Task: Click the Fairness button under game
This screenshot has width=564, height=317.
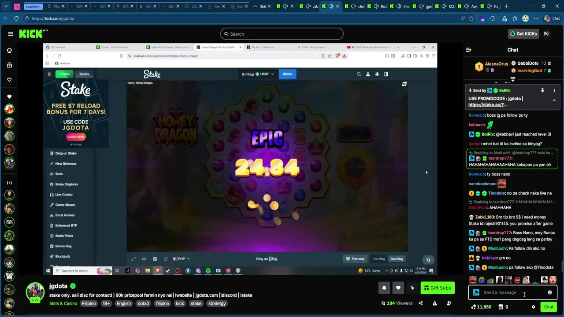Action: [355, 259]
